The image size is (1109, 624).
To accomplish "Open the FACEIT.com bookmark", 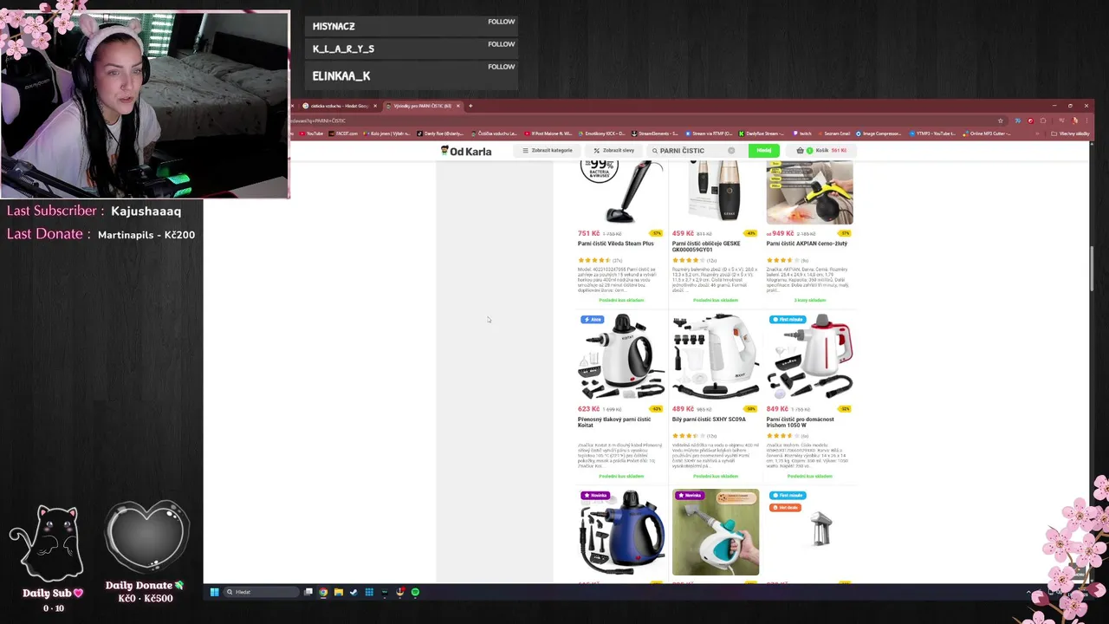I will [x=343, y=133].
